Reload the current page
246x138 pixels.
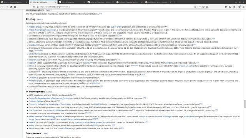click(x=11, y=7)
